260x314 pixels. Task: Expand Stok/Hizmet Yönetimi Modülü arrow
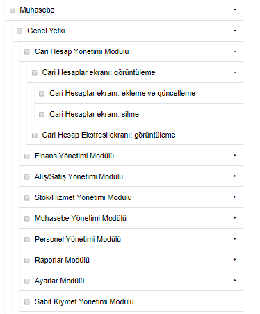[x=235, y=197]
